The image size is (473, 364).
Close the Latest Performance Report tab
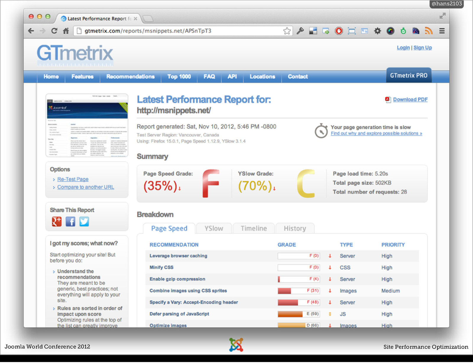tap(135, 19)
